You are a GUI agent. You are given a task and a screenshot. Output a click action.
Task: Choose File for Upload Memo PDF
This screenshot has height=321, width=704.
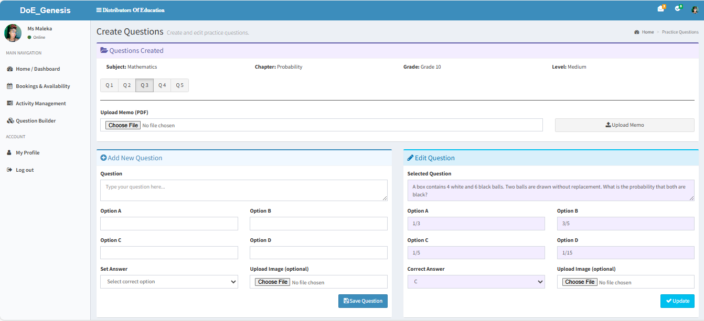click(x=123, y=125)
